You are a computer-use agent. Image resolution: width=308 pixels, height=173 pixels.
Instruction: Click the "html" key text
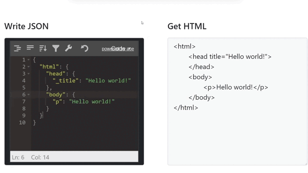[49, 67]
